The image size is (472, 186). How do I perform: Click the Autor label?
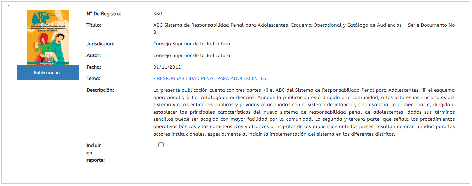(x=94, y=55)
